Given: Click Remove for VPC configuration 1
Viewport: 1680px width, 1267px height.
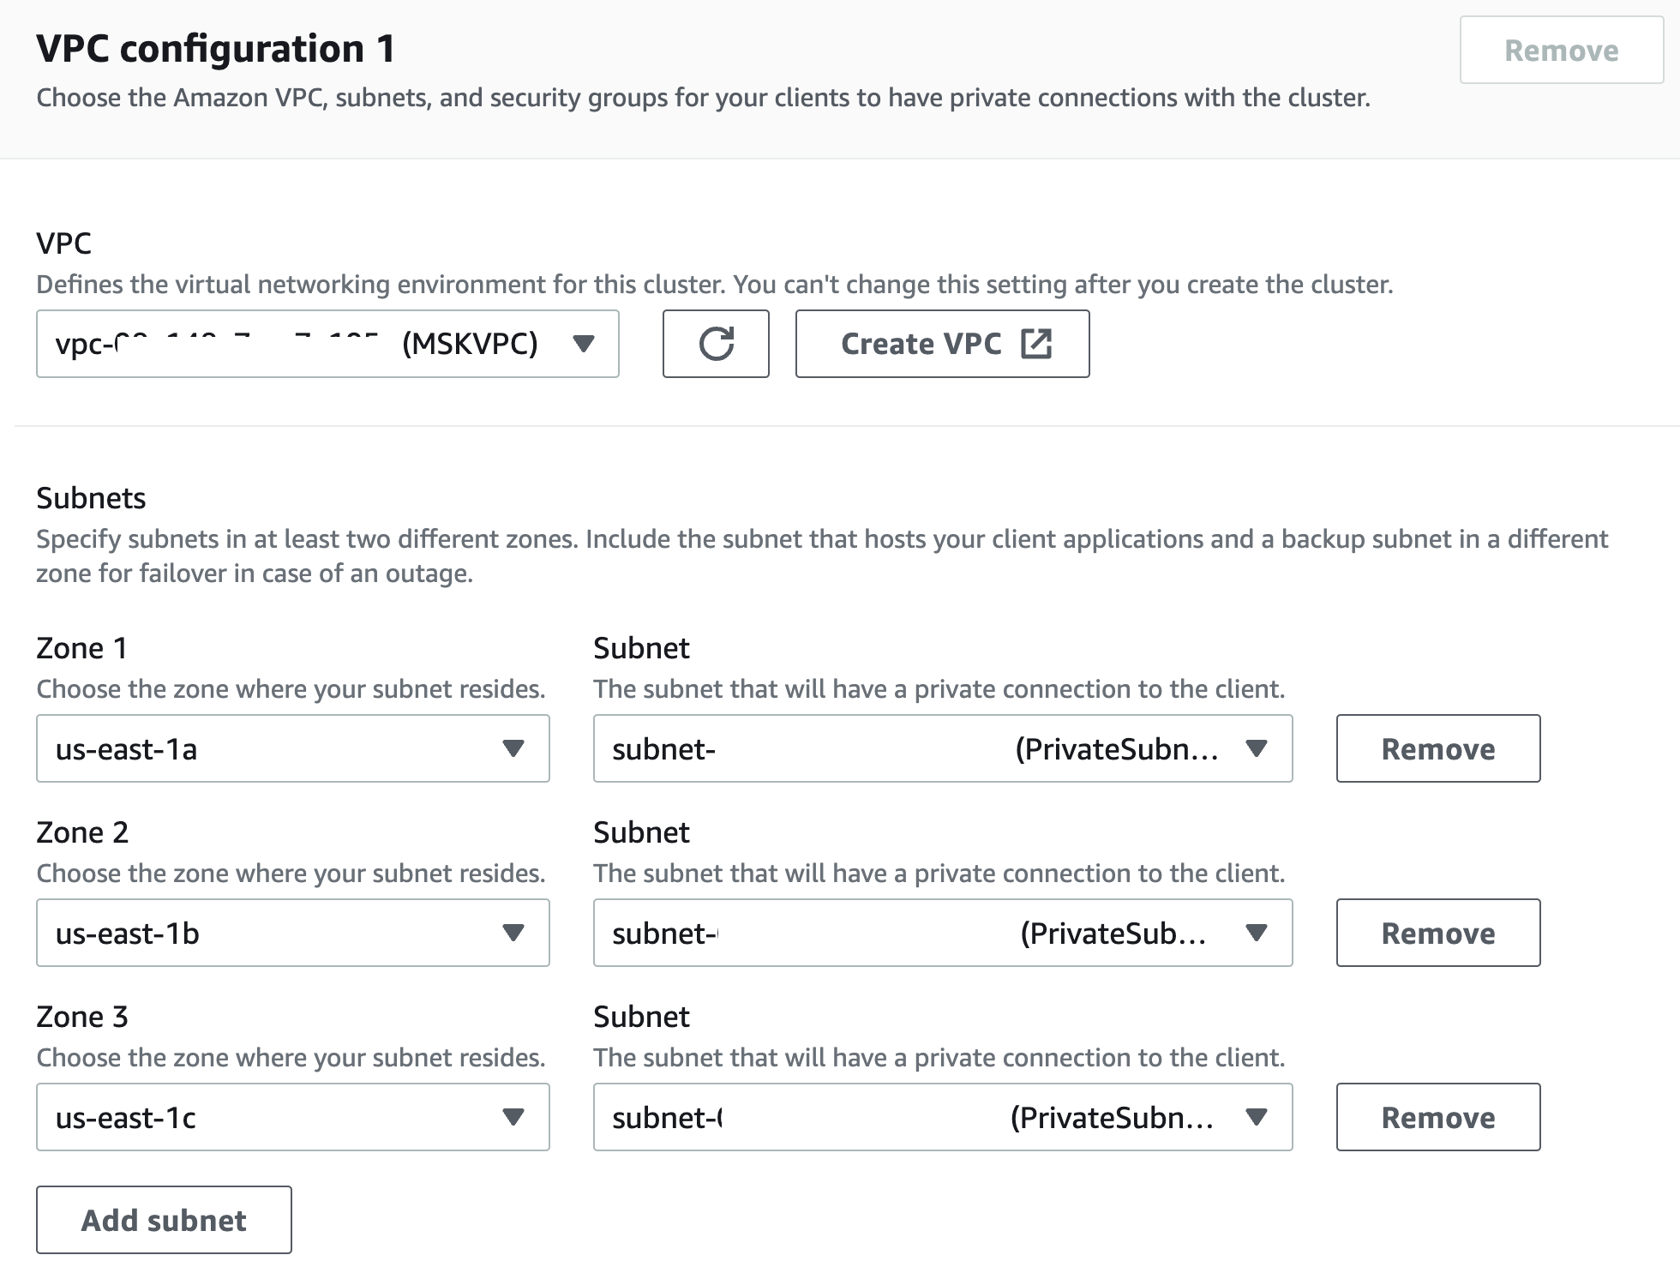Looking at the screenshot, I should (1560, 50).
